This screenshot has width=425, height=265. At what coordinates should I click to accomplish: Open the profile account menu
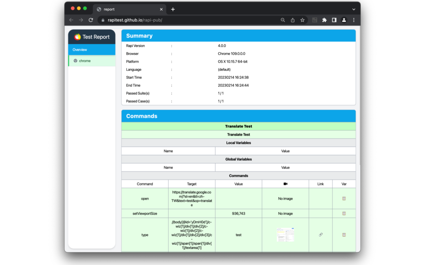click(344, 20)
